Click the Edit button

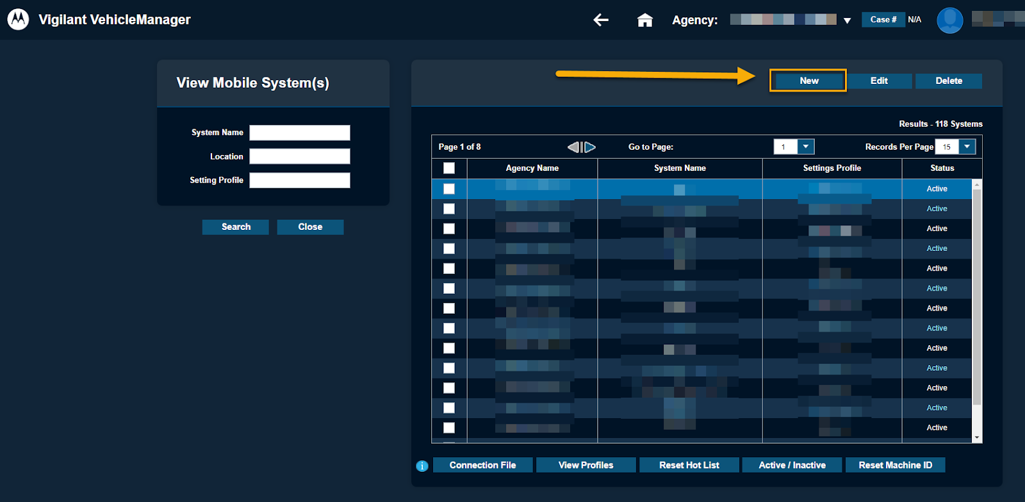point(879,81)
